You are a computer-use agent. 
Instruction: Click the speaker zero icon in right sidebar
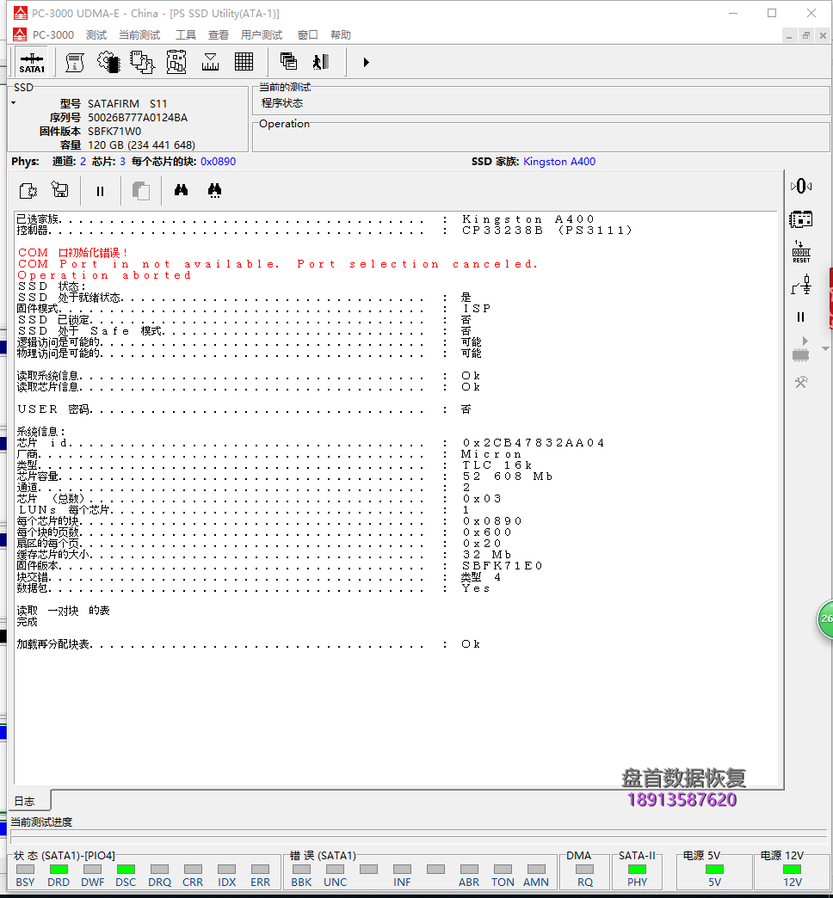(801, 186)
